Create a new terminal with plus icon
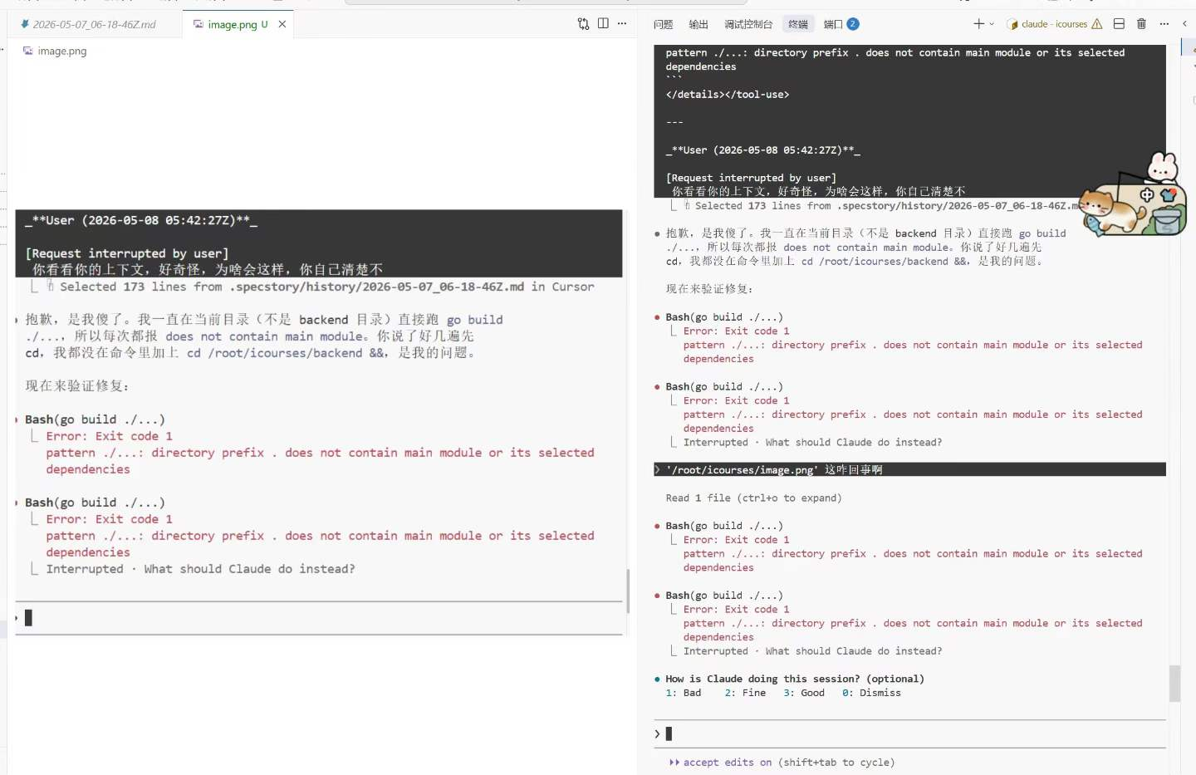Screen dimensions: 1196x775 click(x=979, y=24)
